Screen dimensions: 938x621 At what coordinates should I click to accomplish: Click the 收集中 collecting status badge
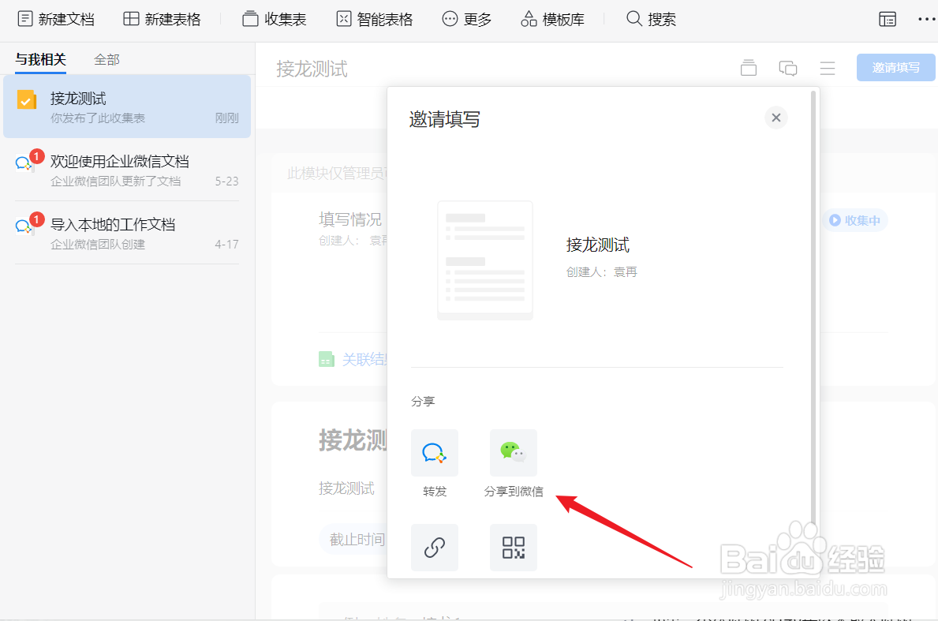tap(855, 220)
